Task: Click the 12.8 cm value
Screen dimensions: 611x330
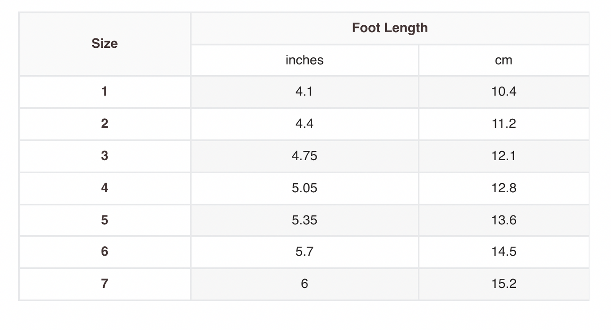Action: tap(504, 188)
